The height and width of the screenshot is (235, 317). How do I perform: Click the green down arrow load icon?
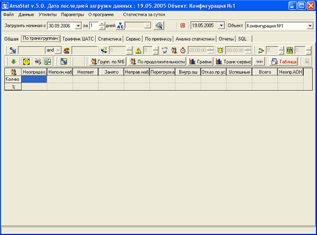[13, 62]
